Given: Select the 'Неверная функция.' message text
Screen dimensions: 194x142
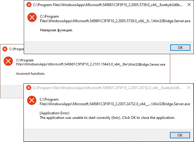Looking at the screenshot, I should pyautogui.click(x=56, y=30).
